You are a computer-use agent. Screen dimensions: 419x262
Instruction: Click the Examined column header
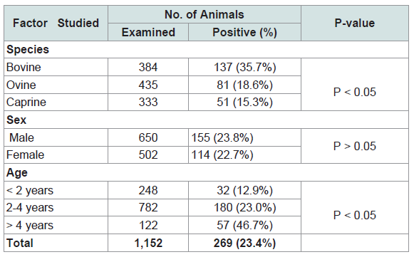coord(148,32)
